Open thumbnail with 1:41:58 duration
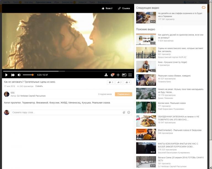Screen dimensions: 212x169 tap(146, 80)
